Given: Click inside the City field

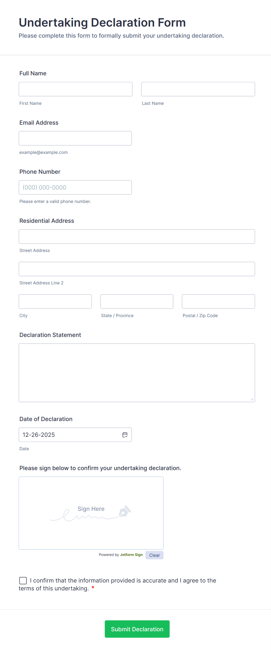Looking at the screenshot, I should (x=55, y=301).
